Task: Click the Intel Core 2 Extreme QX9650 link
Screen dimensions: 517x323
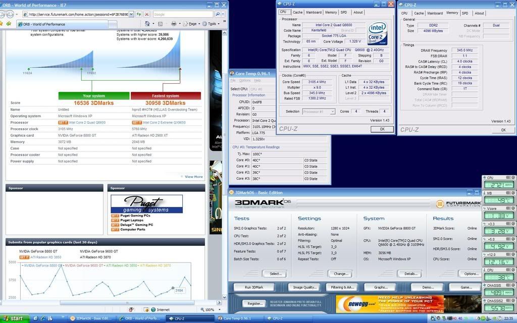Action: (x=164, y=122)
